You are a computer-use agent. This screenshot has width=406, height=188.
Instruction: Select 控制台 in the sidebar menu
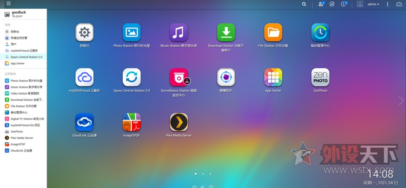pos(23,31)
